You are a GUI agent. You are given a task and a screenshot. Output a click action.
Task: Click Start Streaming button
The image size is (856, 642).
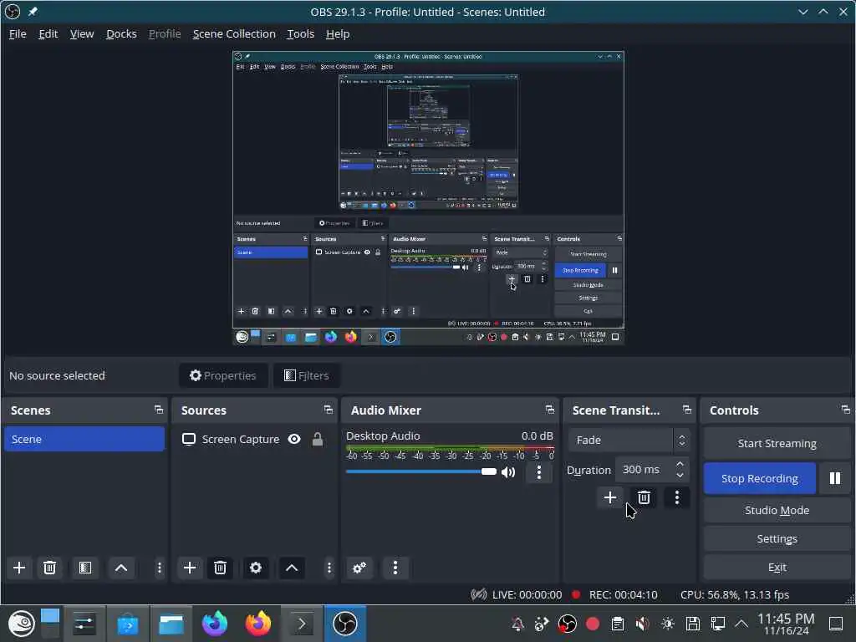coord(777,443)
